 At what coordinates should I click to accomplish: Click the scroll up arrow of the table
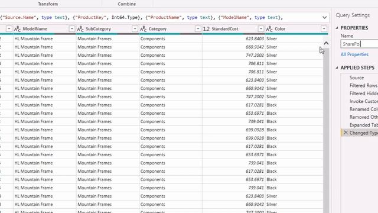pos(326,43)
